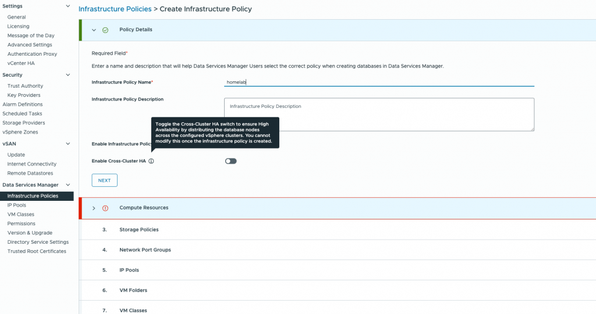Collapse the Settings sidebar group
The width and height of the screenshot is (596, 314).
[x=68, y=6]
